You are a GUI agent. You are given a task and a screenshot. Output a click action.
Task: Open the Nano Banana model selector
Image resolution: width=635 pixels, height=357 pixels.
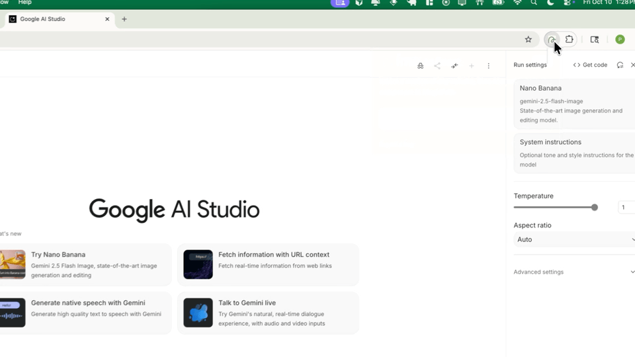pos(574,104)
